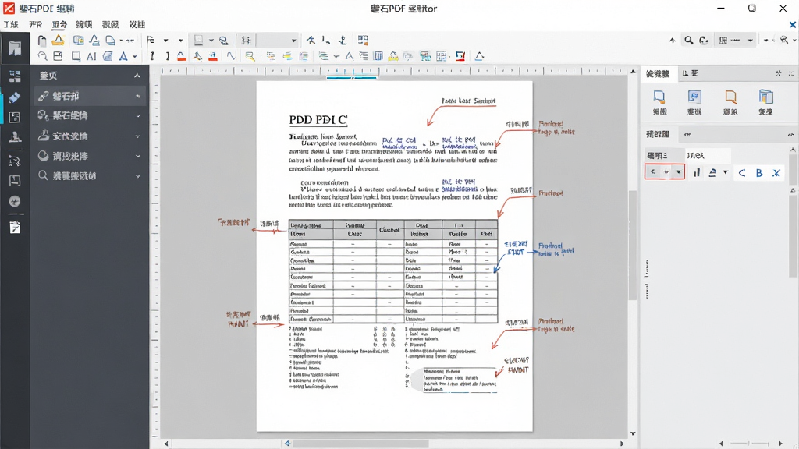The image size is (799, 449).
Task: Click the curved line tool in toolbar
Action: coord(231,56)
